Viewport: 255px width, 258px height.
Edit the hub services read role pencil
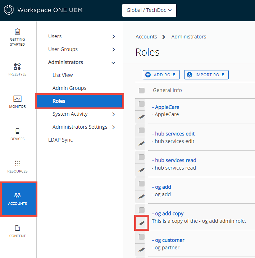click(141, 170)
